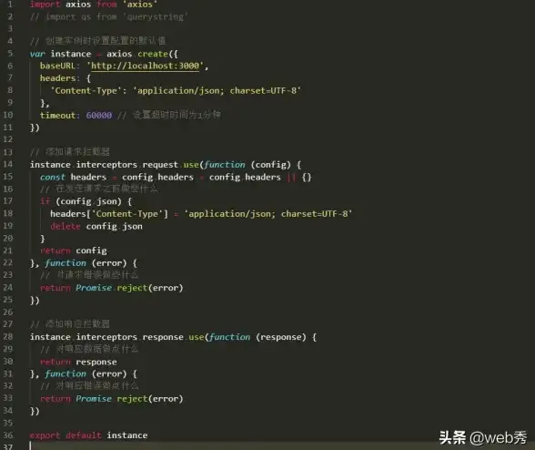The image size is (535, 450).
Task: Click the 'timeout' property key
Action: click(x=57, y=116)
